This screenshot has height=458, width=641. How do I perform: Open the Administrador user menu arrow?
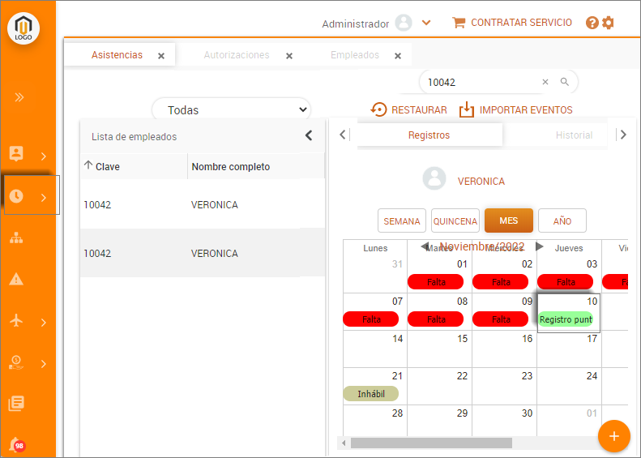[x=426, y=24]
